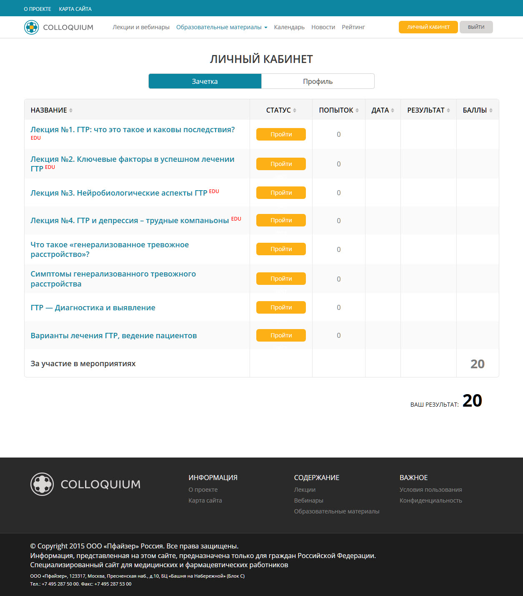Sort table by Статус column arrows
This screenshot has height=596, width=523.
295,111
